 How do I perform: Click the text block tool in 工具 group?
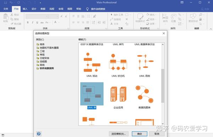click(x=127, y=24)
